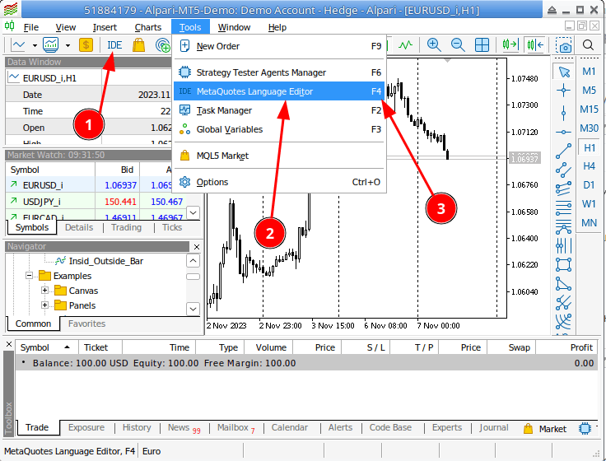
Task: Open the MQL5 Market shopping bag toolbar icon
Action: 139,45
